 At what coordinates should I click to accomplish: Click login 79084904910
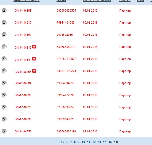pos(66,83)
